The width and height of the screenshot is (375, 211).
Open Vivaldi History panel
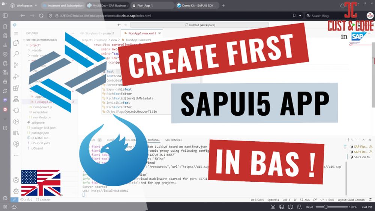tap(5, 54)
